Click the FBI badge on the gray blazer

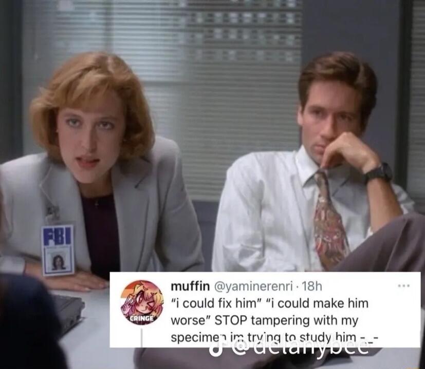pos(58,250)
